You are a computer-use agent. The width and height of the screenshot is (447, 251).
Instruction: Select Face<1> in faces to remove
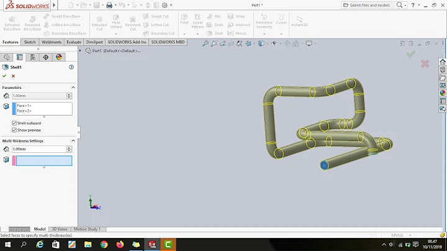click(x=24, y=106)
